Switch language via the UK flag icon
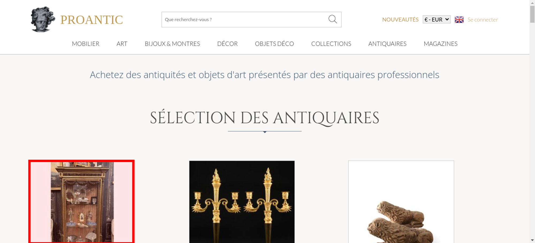This screenshot has height=243, width=535. (x=459, y=20)
